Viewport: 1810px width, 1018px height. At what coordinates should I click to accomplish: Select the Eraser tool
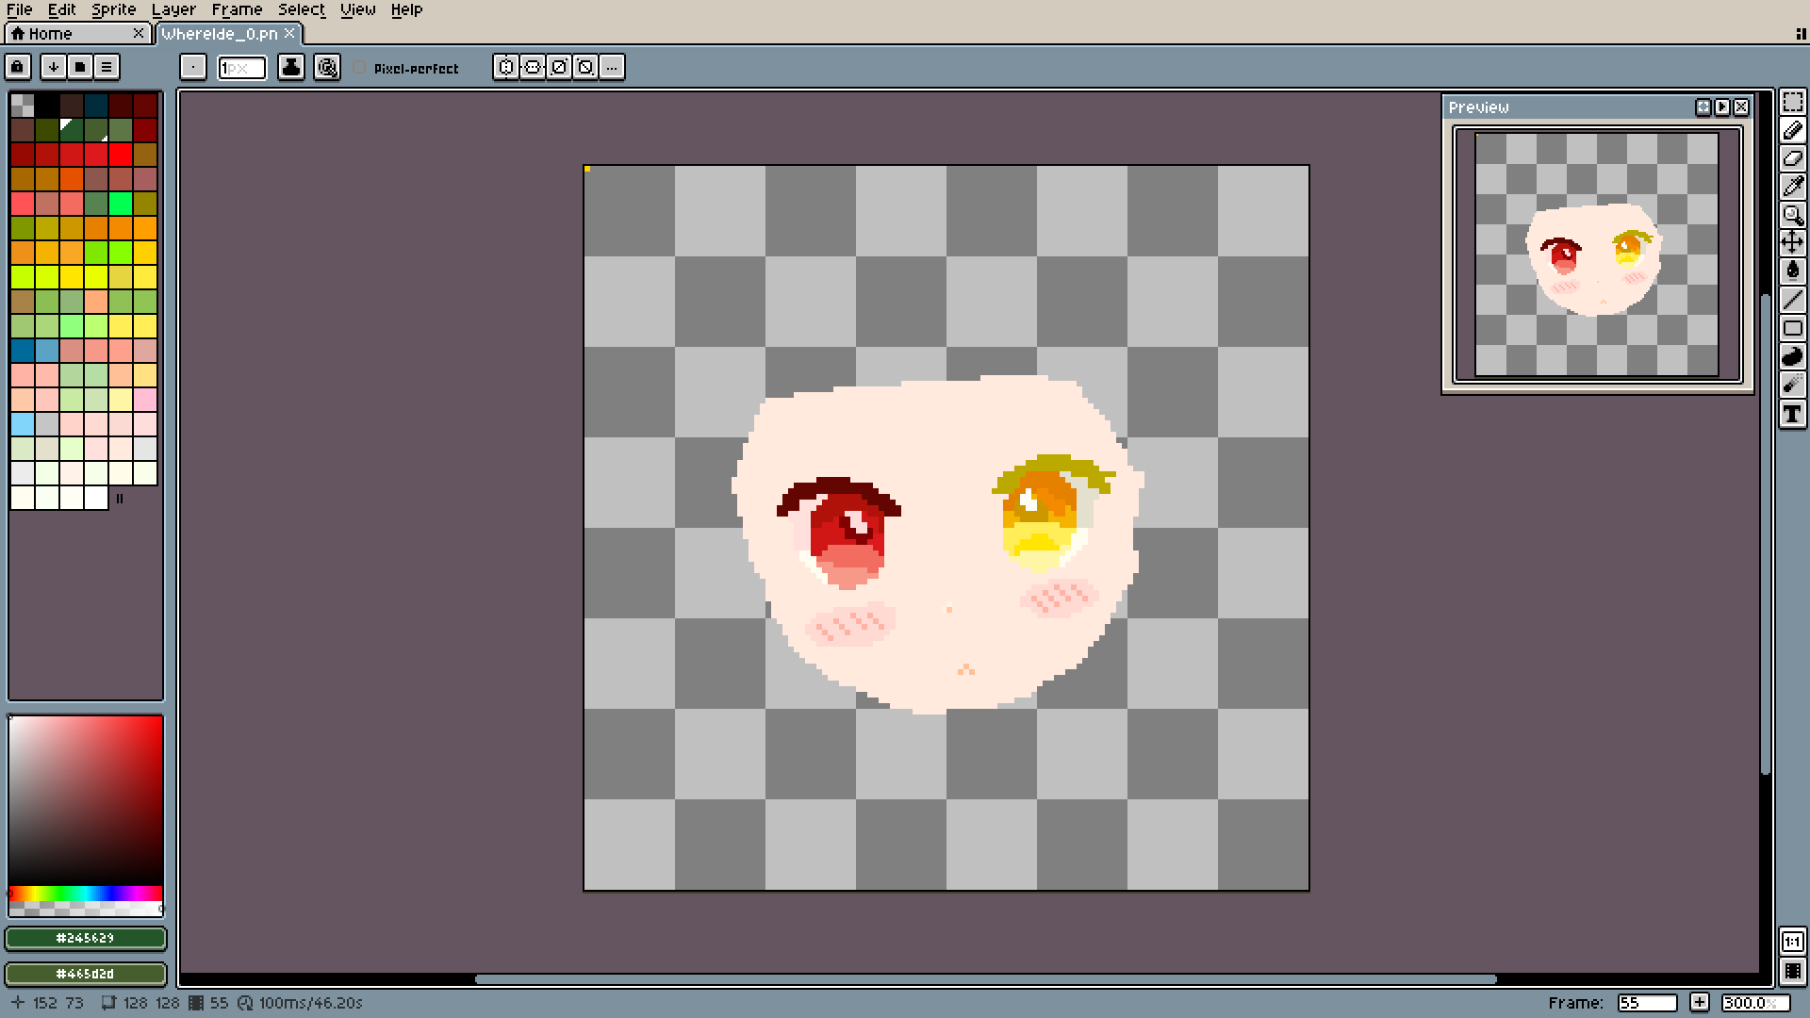point(1792,158)
